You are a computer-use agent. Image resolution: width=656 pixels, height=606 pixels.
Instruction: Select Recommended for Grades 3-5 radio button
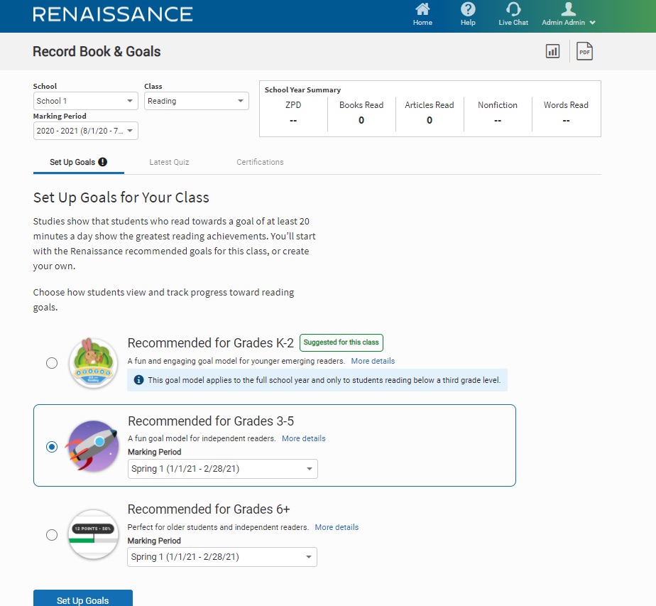[52, 447]
